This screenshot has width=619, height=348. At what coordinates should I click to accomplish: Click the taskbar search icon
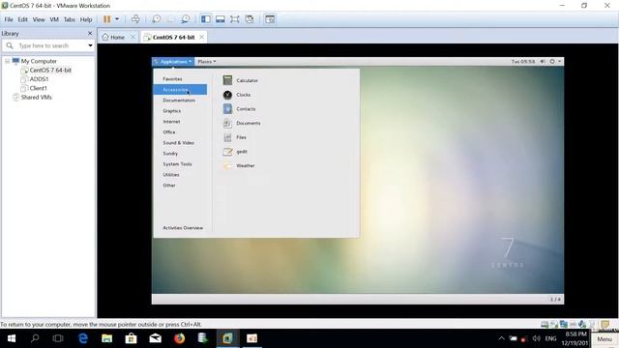tap(35, 338)
